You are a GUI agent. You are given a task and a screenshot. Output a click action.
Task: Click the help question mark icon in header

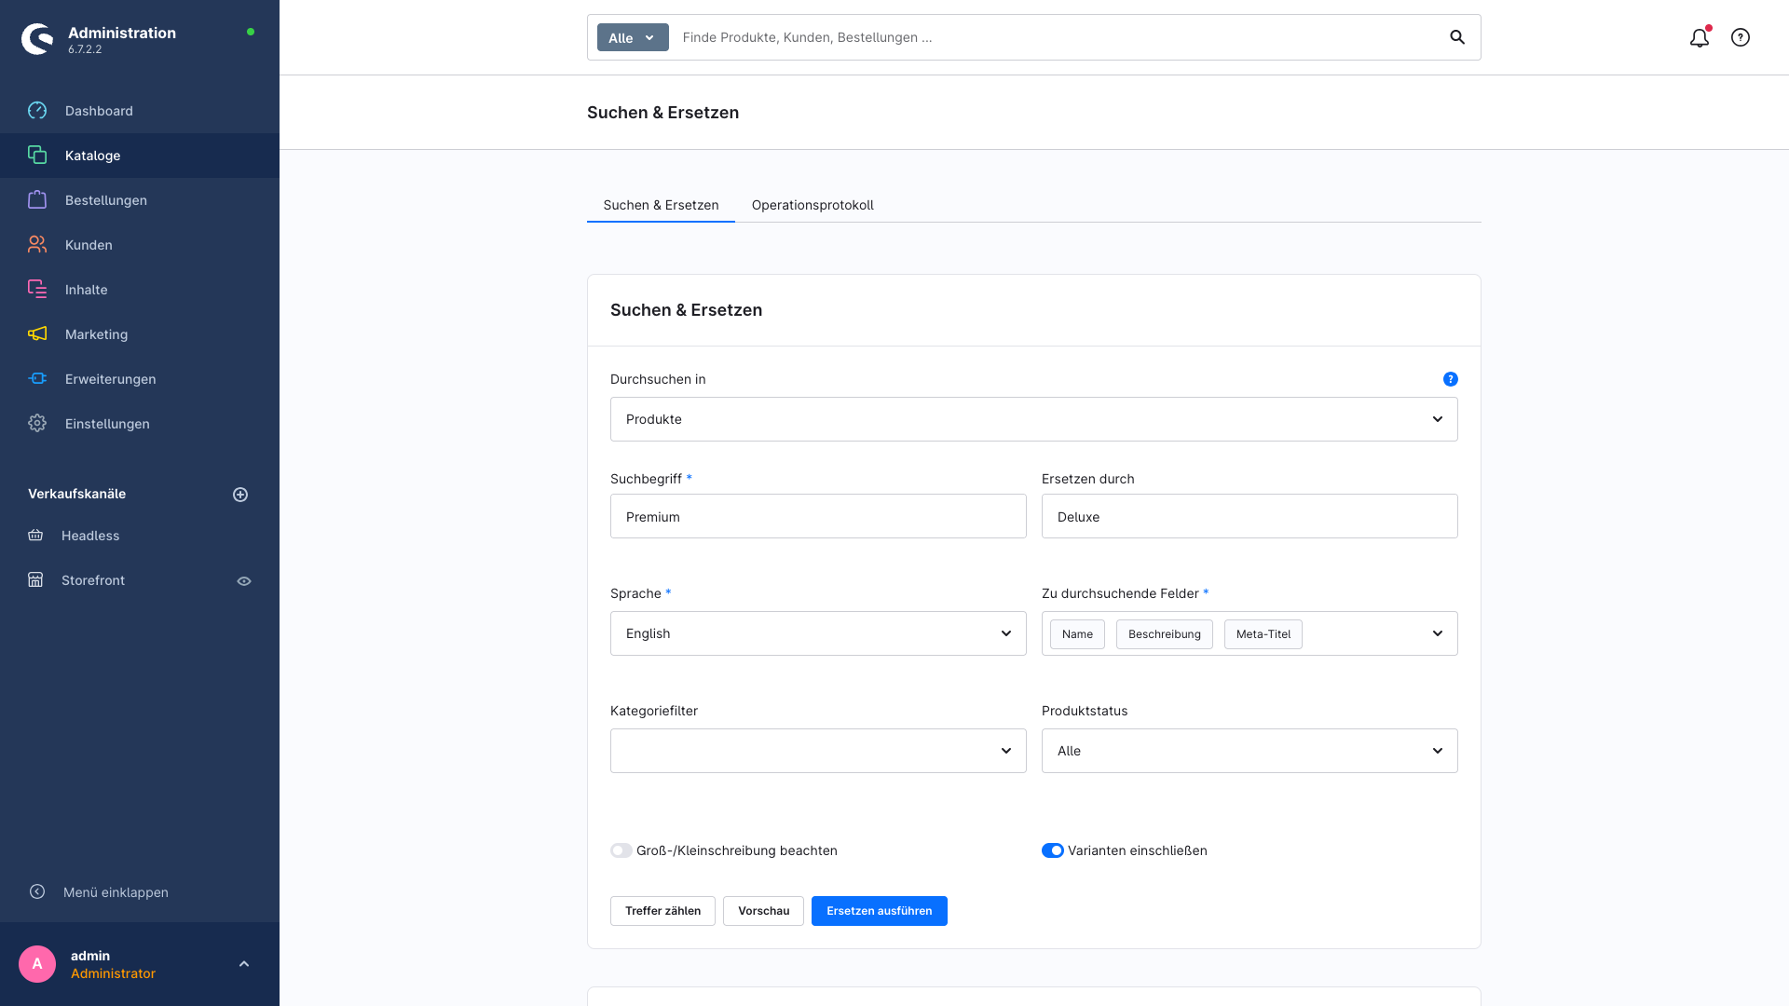click(x=1741, y=37)
